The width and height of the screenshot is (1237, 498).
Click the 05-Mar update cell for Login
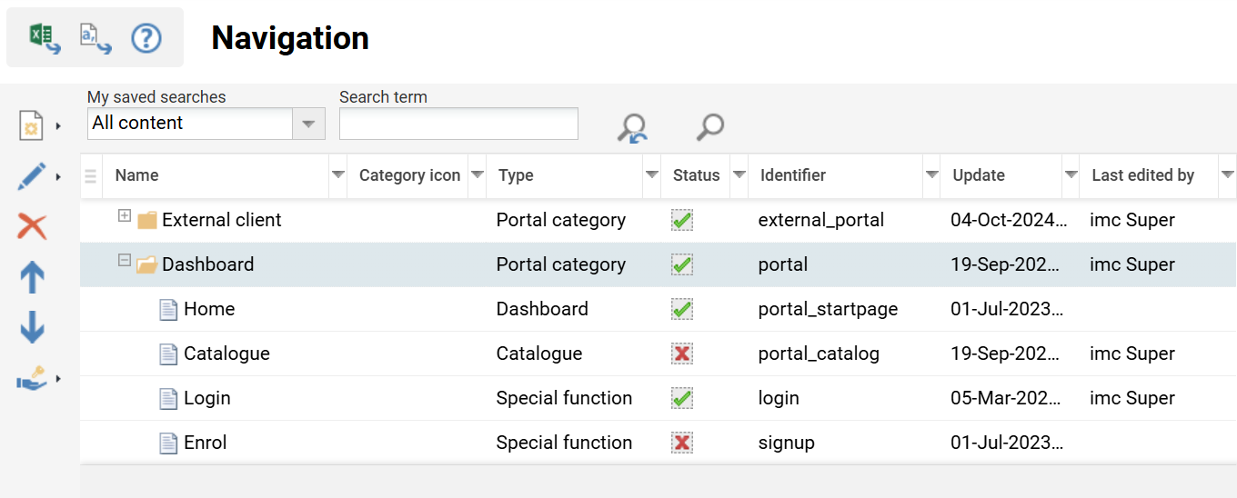(x=1004, y=398)
